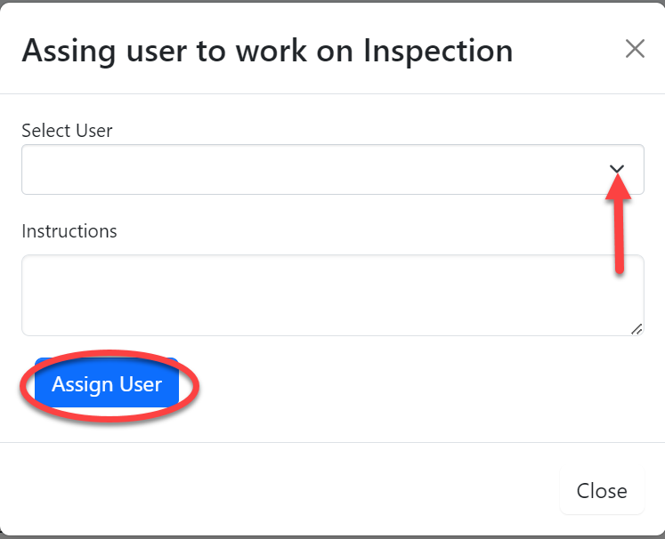Click the Instructions label
Viewport: 665px width, 539px height.
click(69, 231)
